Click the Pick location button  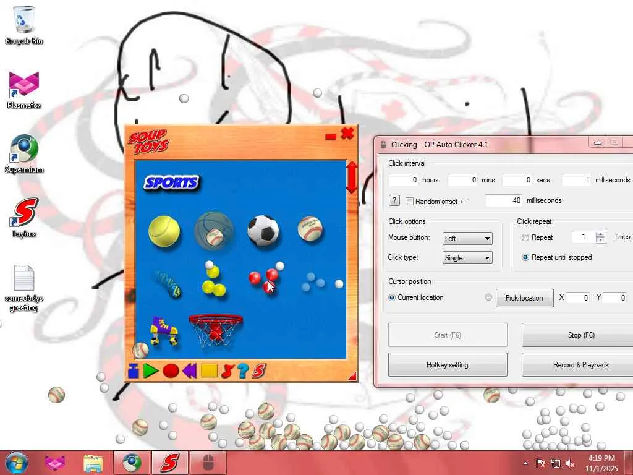(x=524, y=298)
